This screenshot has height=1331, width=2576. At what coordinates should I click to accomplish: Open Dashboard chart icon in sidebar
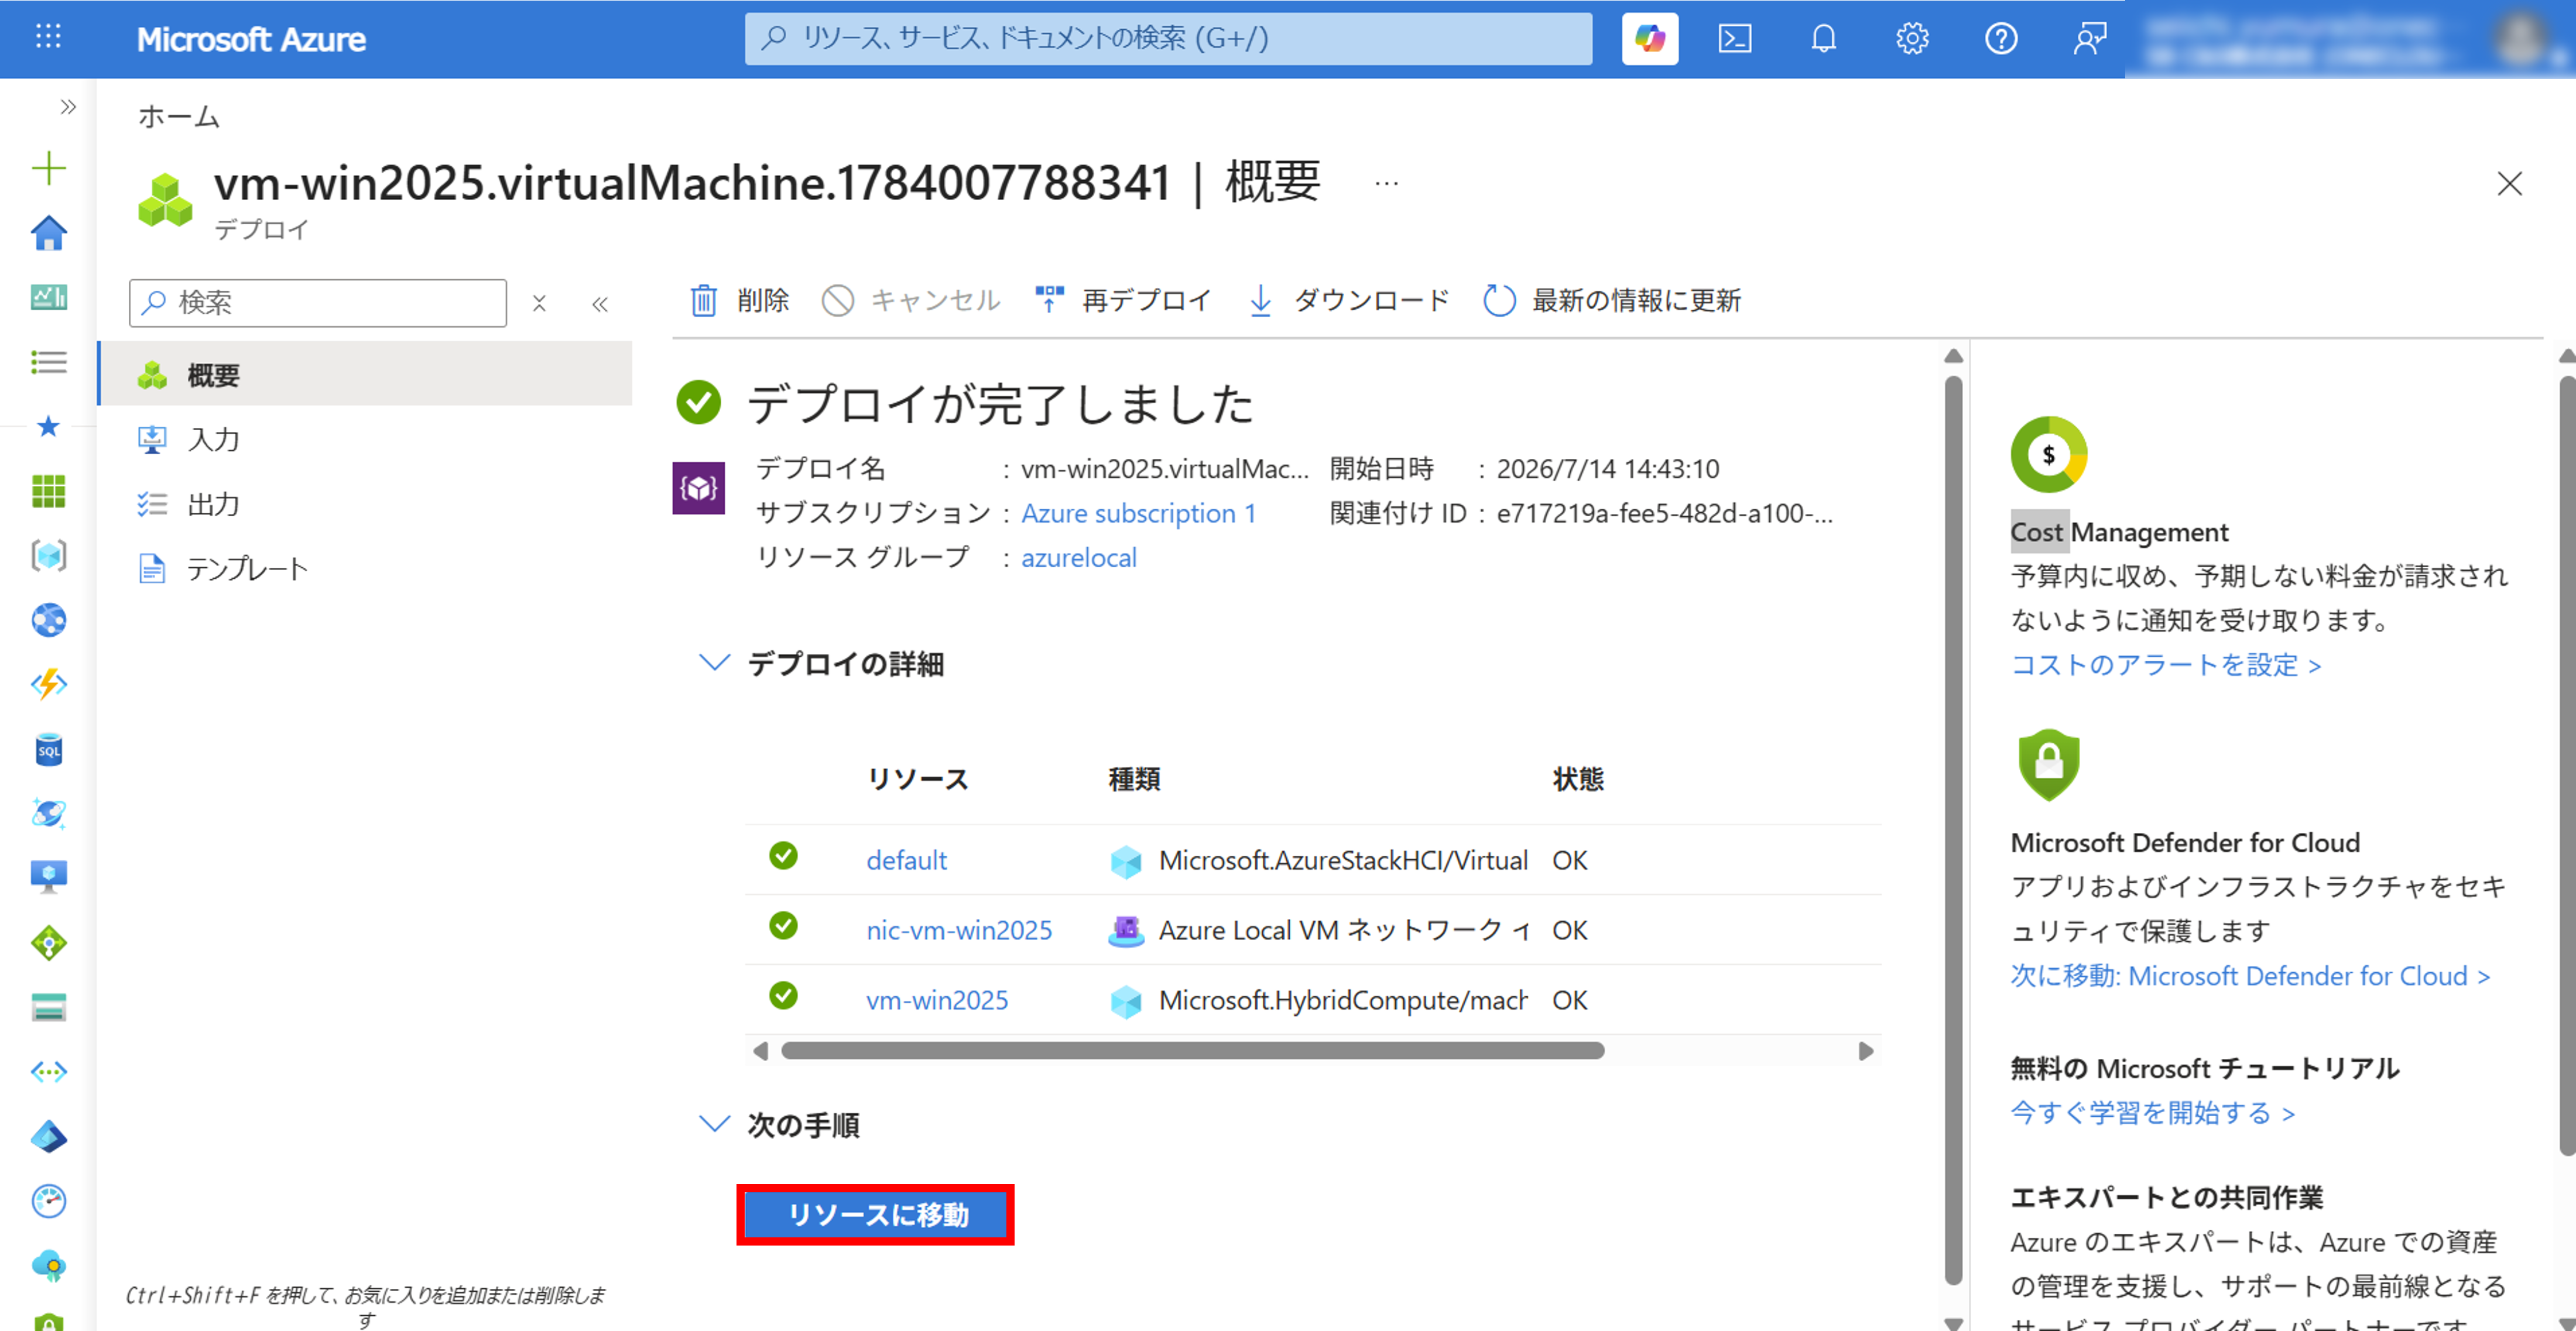(x=48, y=297)
